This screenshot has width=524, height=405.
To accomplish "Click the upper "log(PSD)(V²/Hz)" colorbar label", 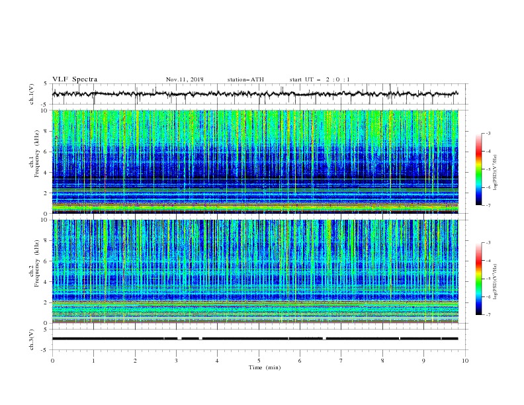I will point(496,173).
